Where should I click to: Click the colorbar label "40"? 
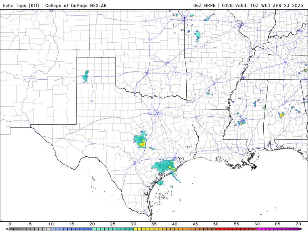pos(175,224)
